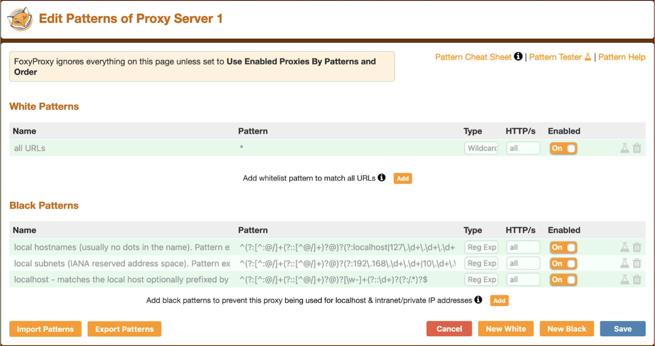Click the Import Patterns button
The height and width of the screenshot is (346, 655).
click(45, 329)
